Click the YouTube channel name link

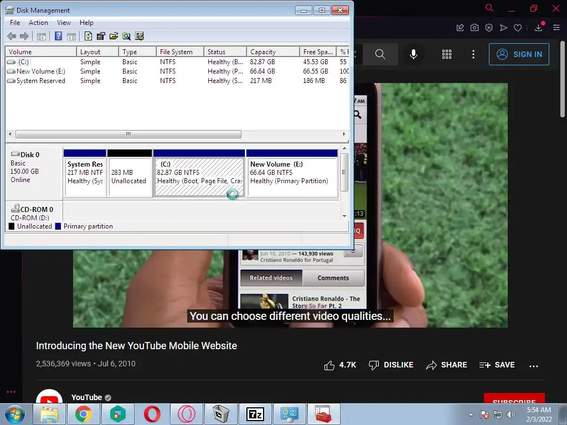(86, 397)
